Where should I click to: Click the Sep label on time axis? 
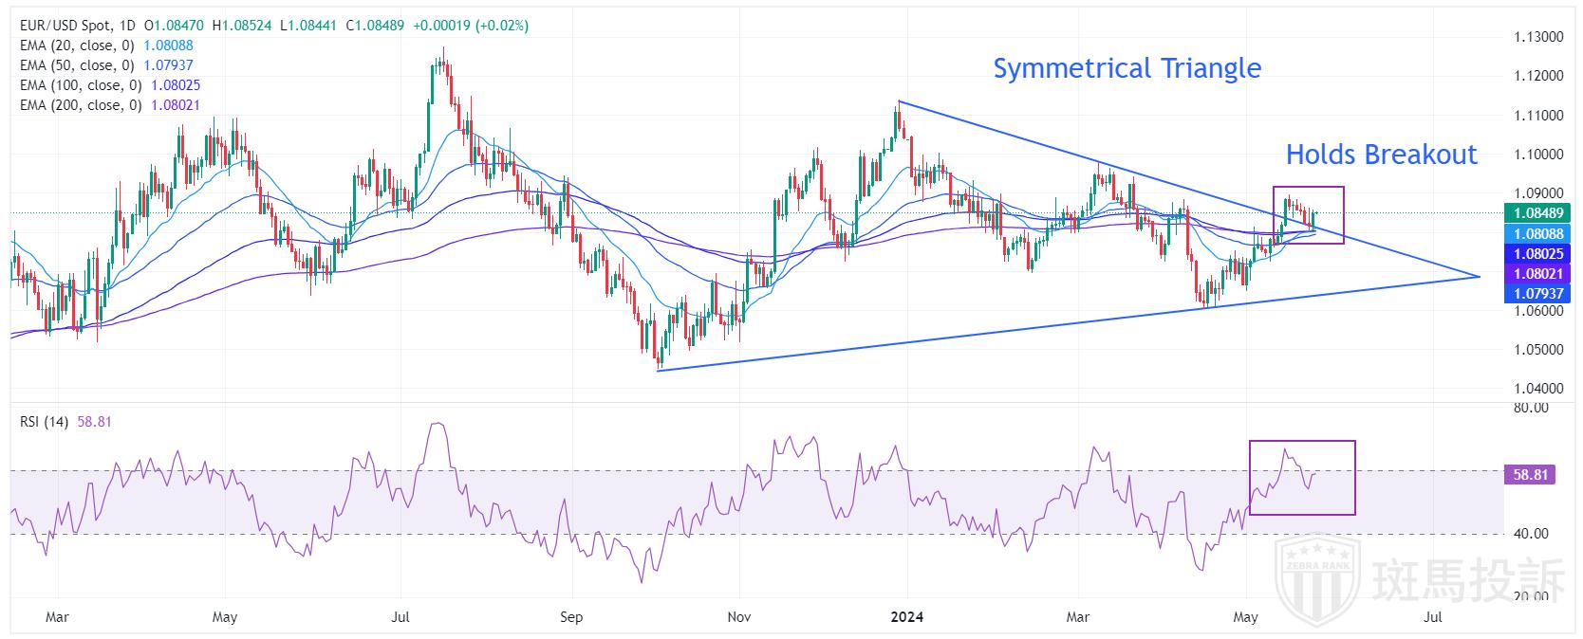[x=571, y=617]
